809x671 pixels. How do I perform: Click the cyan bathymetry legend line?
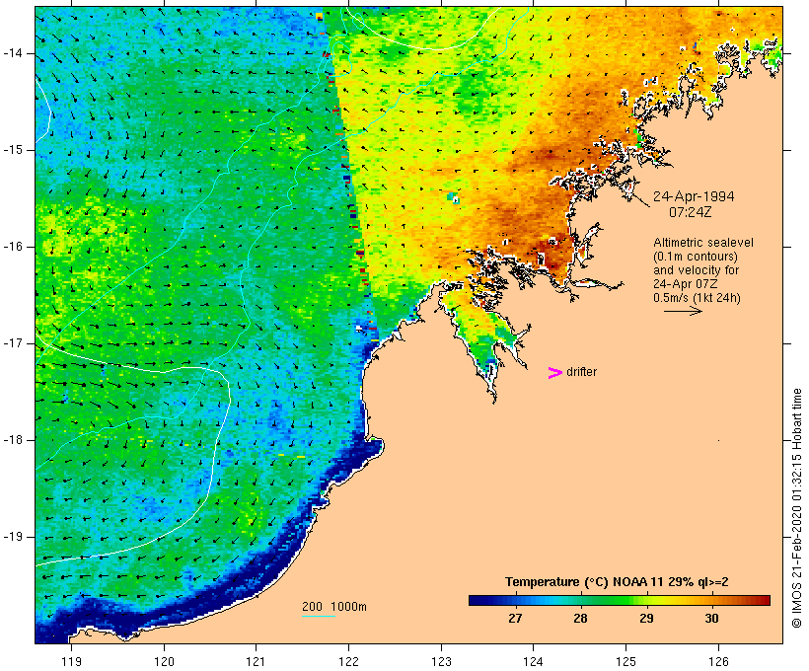(319, 616)
